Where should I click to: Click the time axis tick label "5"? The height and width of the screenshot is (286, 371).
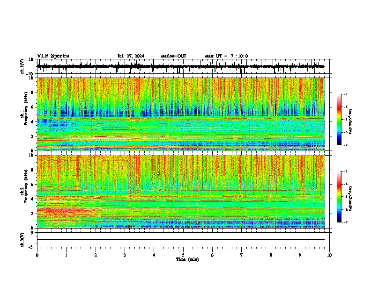pyautogui.click(x=183, y=255)
